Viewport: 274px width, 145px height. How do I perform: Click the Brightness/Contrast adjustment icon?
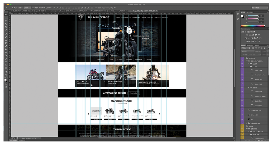click(247, 35)
